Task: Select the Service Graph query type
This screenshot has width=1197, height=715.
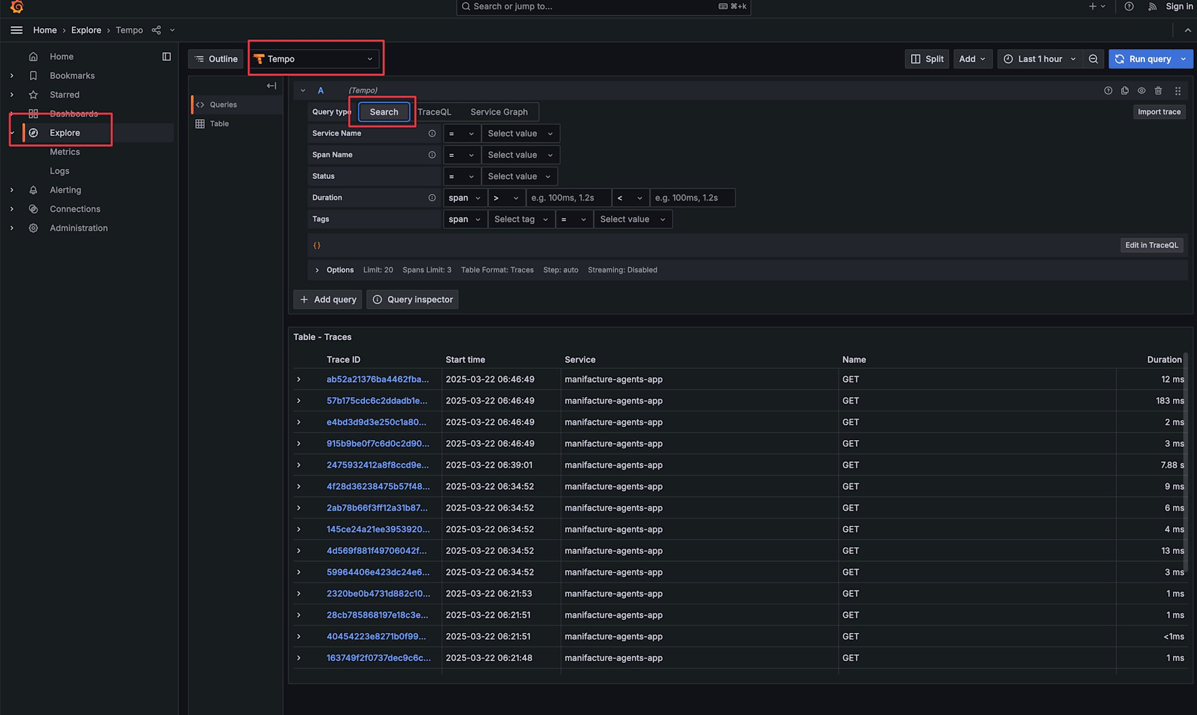Action: [x=499, y=112]
